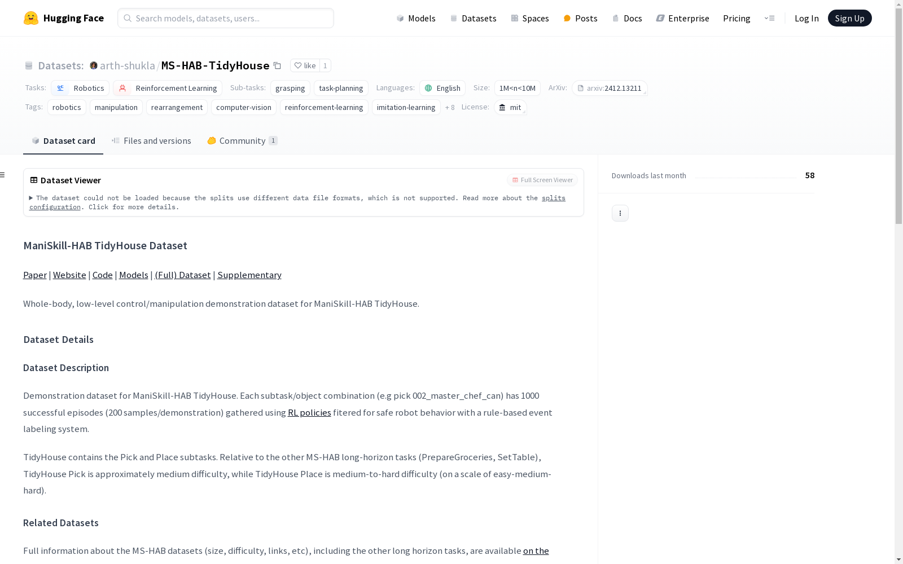Open the Website link
903x564 pixels.
pos(69,275)
